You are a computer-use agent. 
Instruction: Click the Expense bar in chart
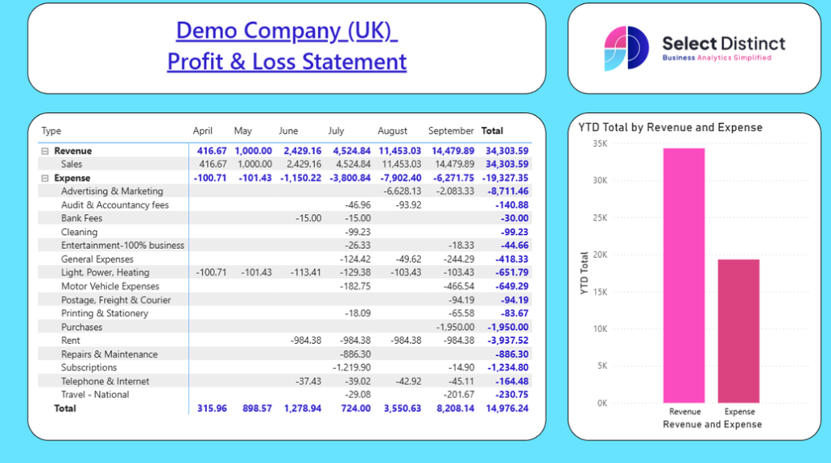738,331
